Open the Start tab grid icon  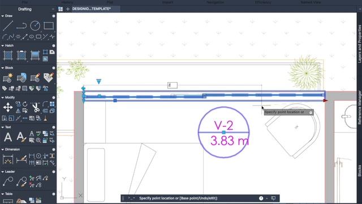(61, 9)
